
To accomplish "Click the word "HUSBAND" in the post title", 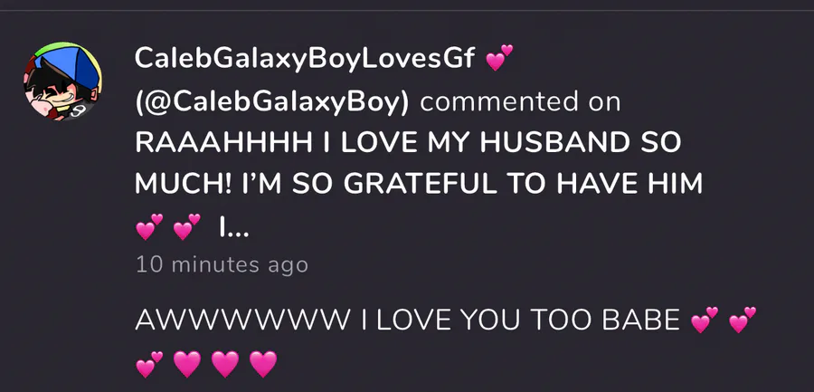I will point(554,142).
